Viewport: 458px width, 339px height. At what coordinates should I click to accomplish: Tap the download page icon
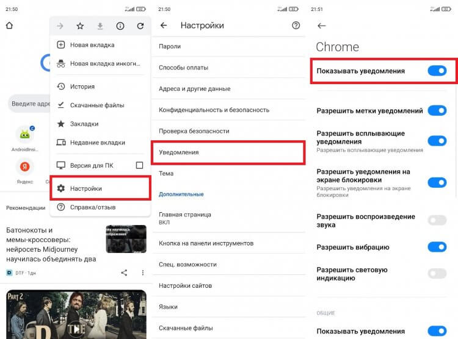coord(100,26)
